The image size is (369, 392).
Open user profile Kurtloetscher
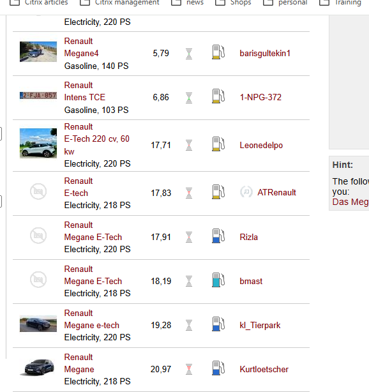tap(264, 369)
